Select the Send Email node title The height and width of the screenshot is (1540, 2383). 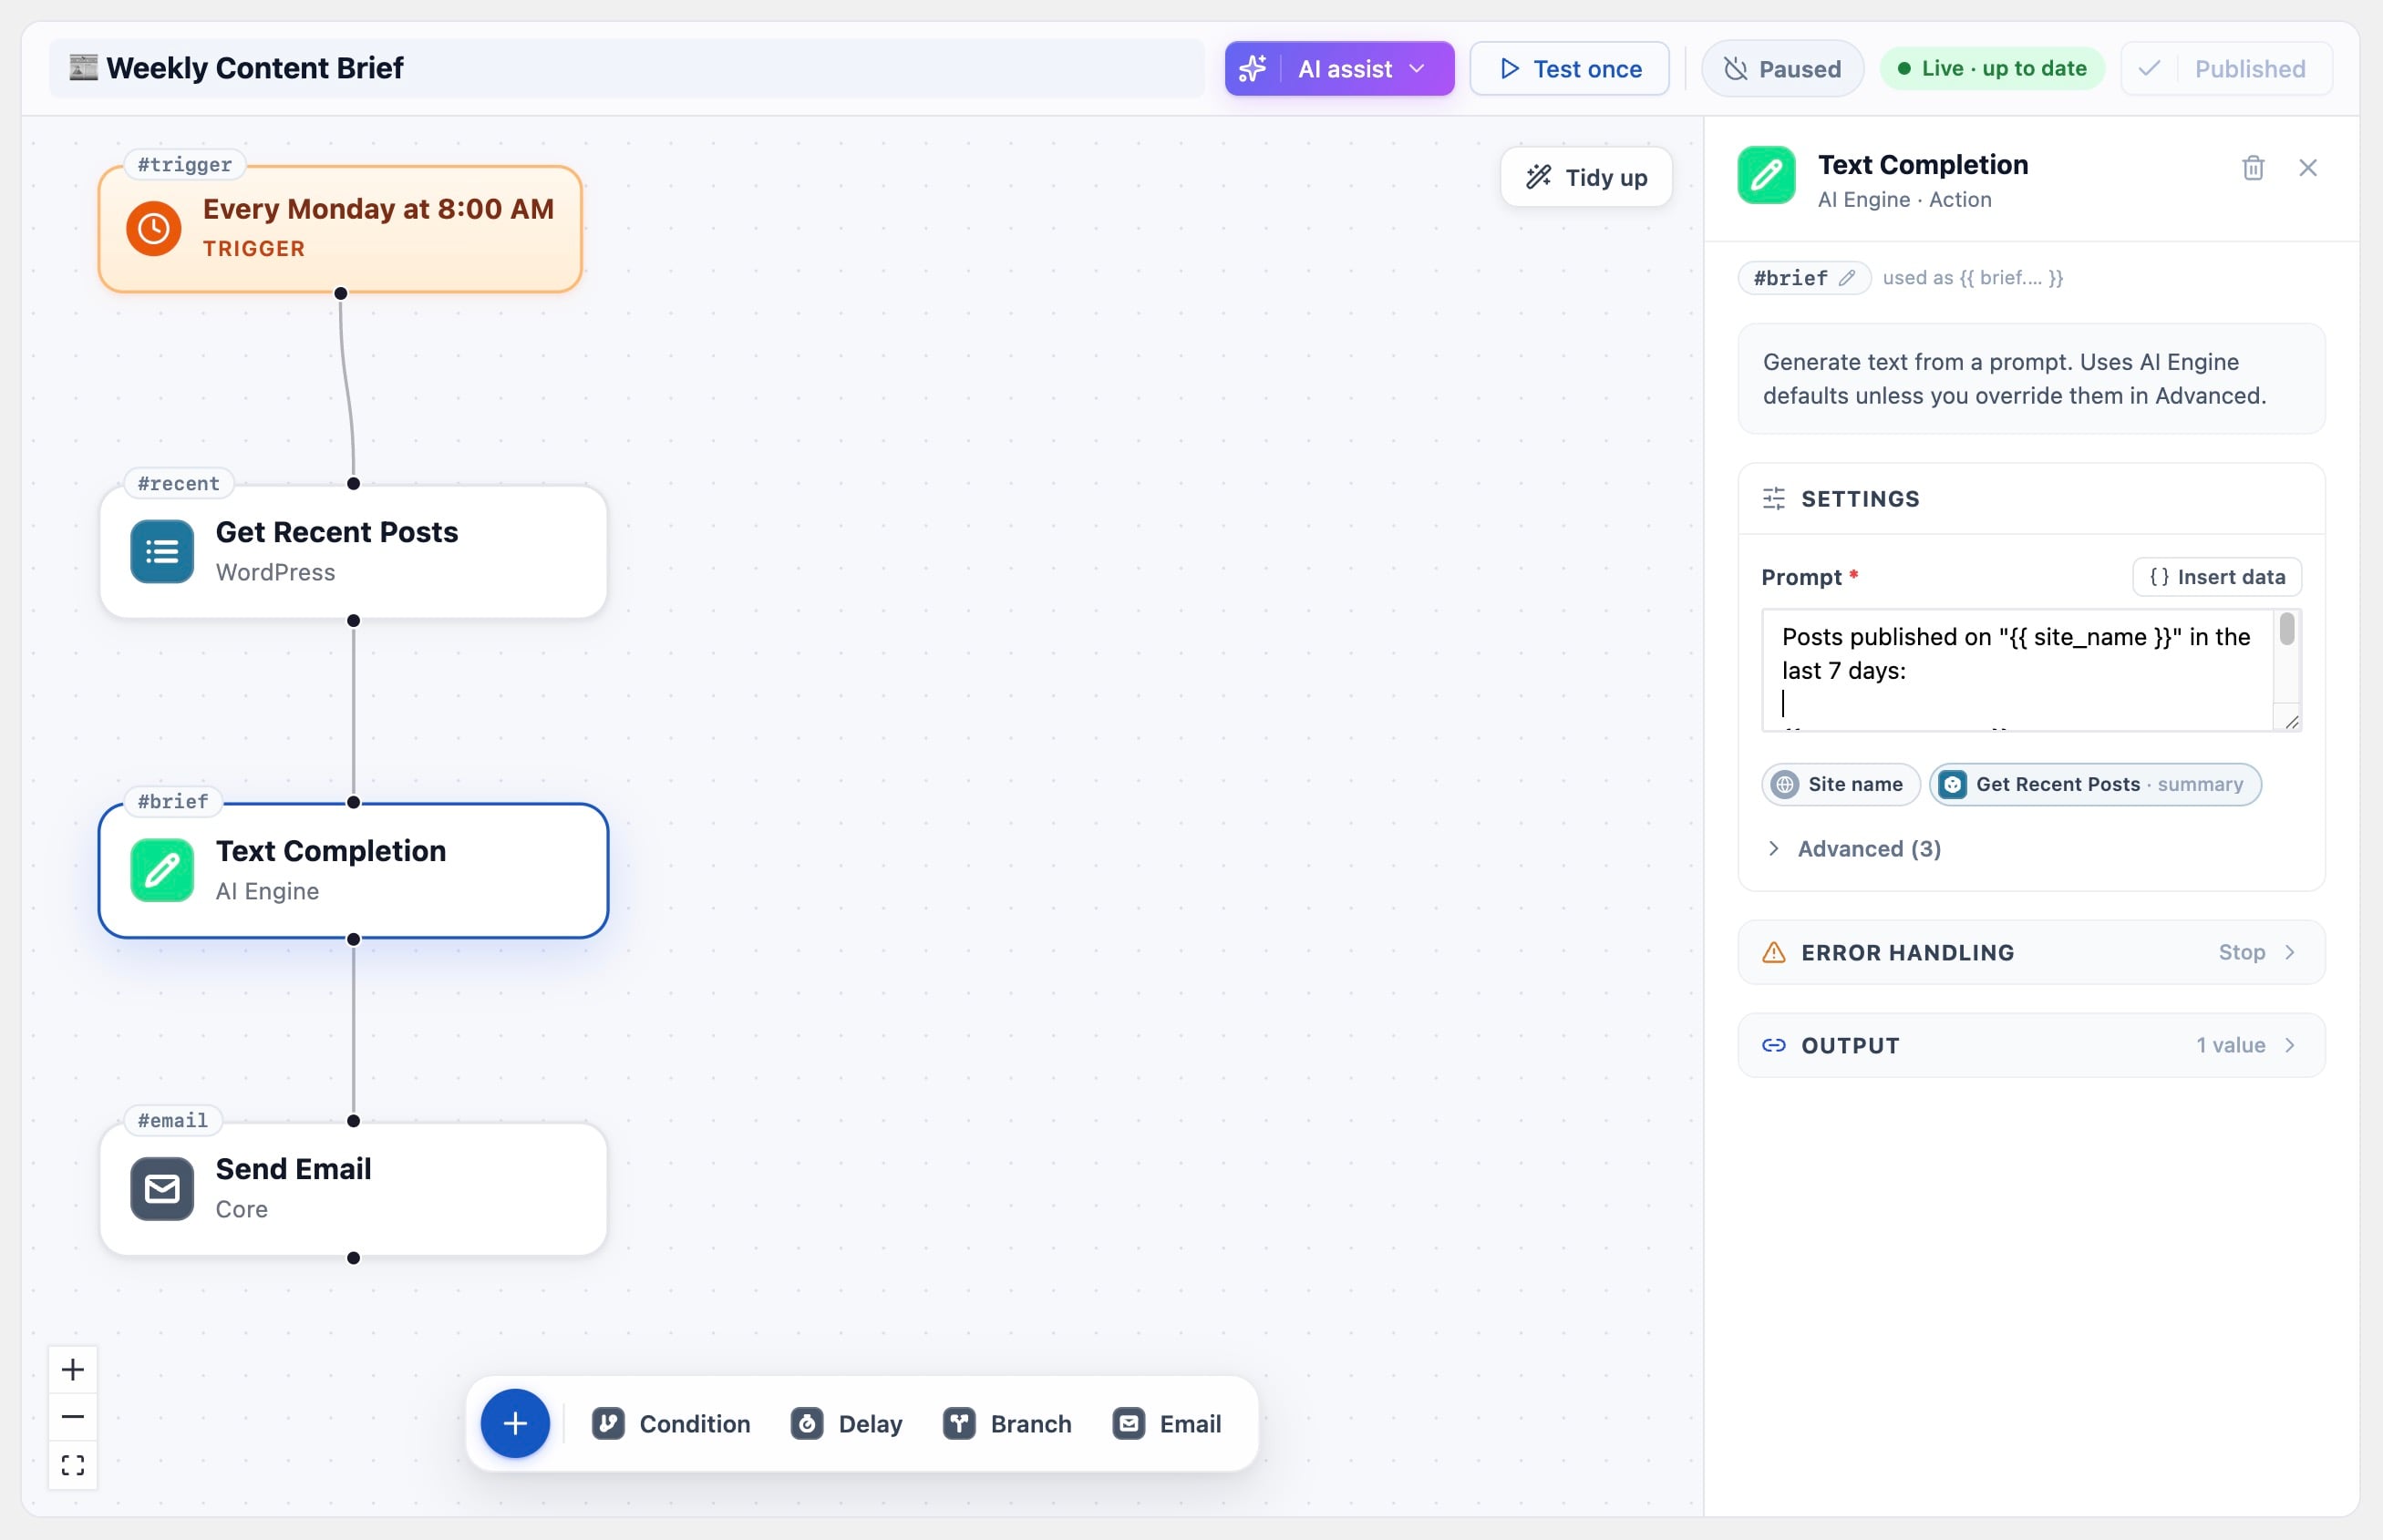point(294,1169)
